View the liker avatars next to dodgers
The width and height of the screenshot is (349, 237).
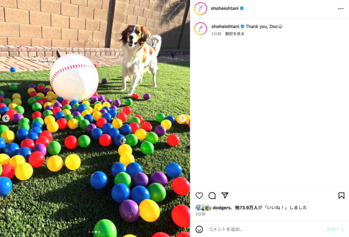(x=203, y=208)
